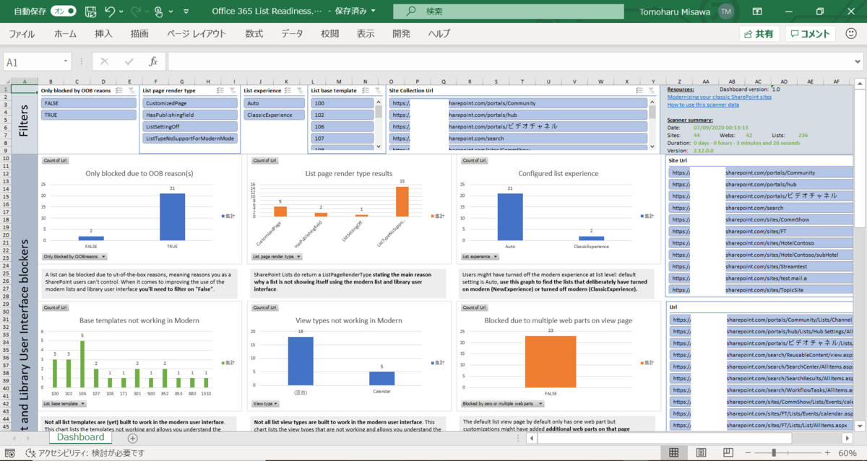Toggle multi-select on Only blocked by OOB slicer
Image resolution: width=867 pixels, height=461 pixels.
119,91
